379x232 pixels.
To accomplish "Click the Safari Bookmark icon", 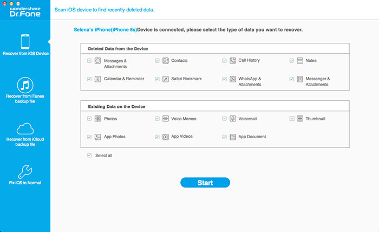I will point(165,79).
